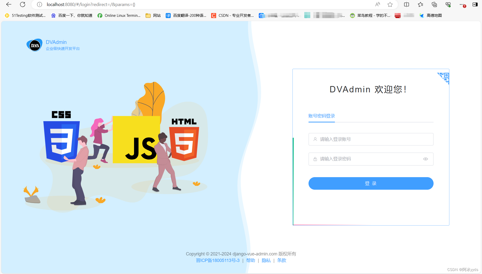This screenshot has width=482, height=274.
Task: View site information icon
Action: coord(39,5)
